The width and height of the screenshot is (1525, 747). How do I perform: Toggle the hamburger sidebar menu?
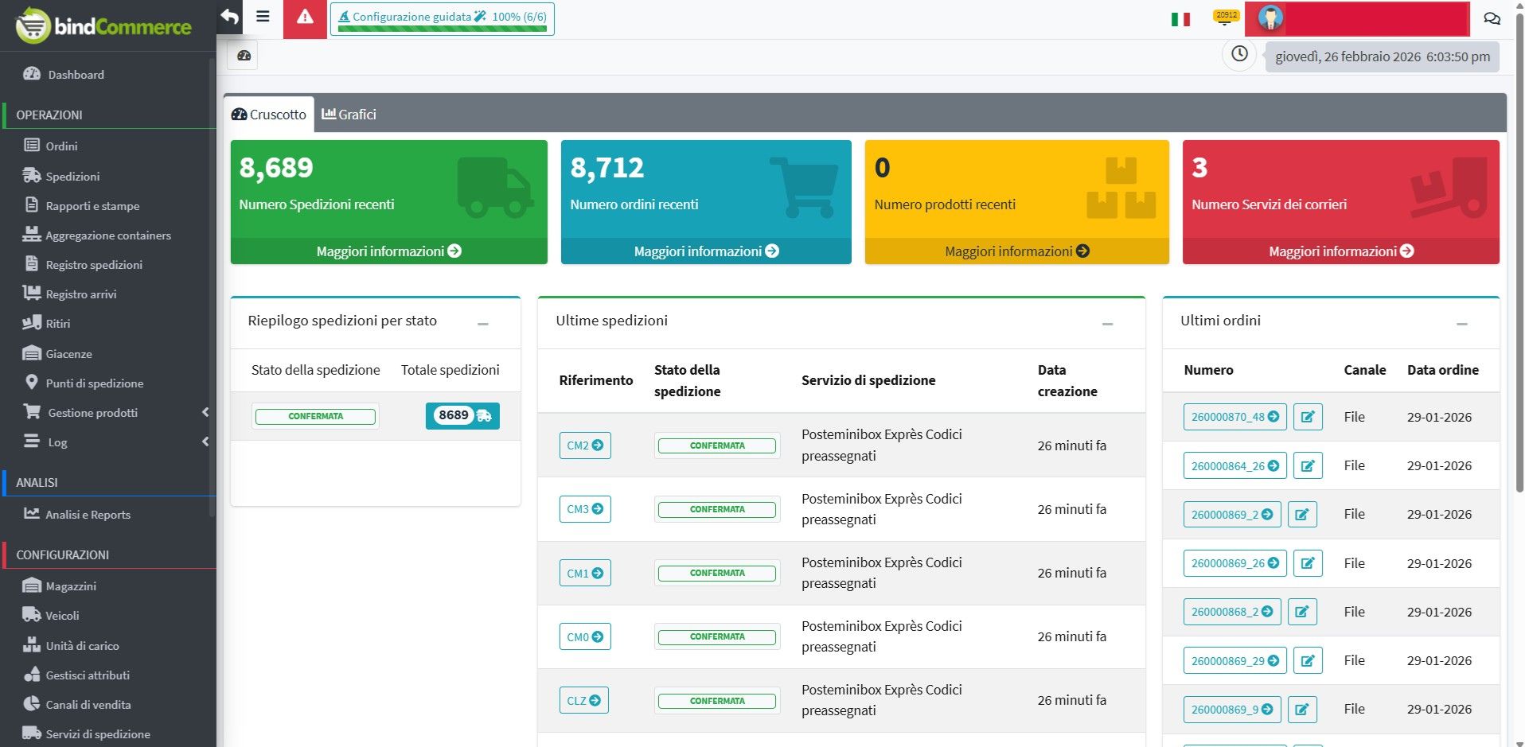click(263, 17)
